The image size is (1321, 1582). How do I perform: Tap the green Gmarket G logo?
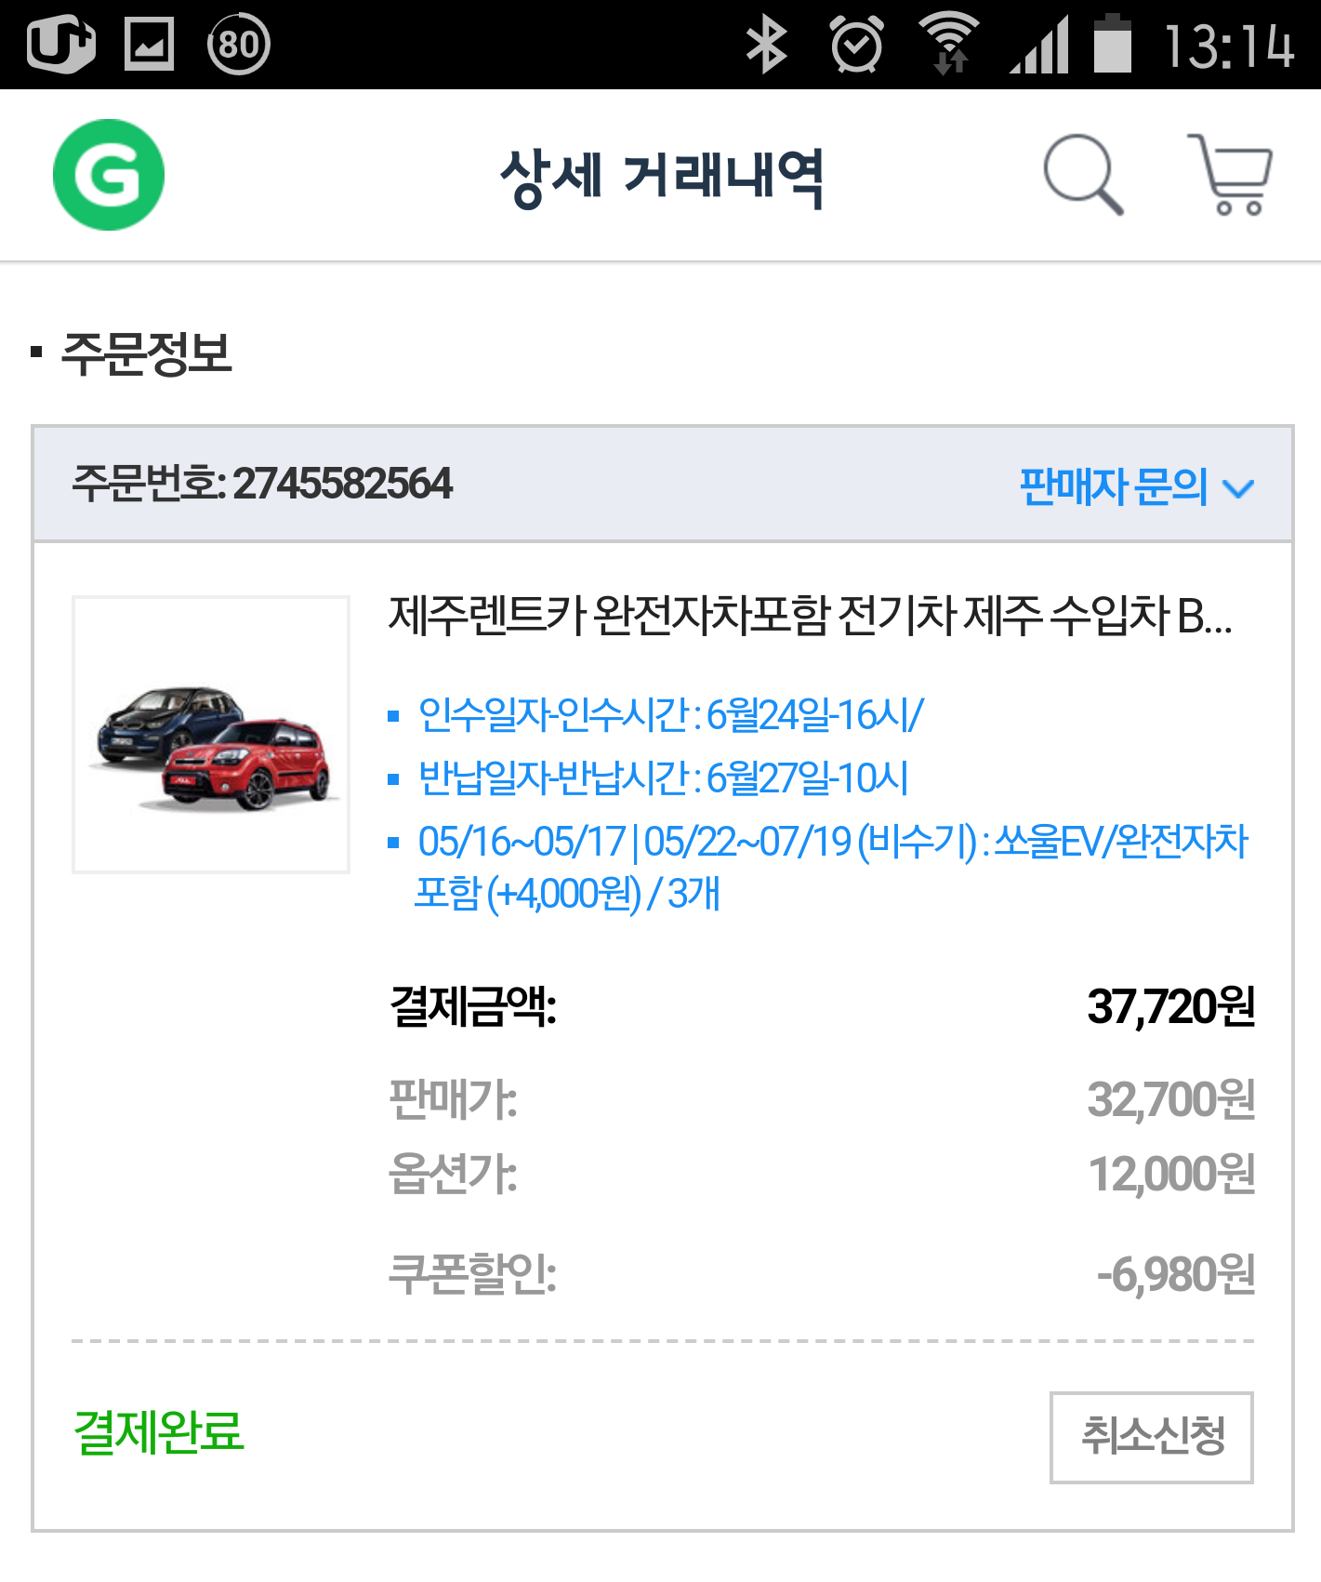pos(109,175)
